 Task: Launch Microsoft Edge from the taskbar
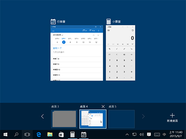pyautogui.click(x=39, y=135)
